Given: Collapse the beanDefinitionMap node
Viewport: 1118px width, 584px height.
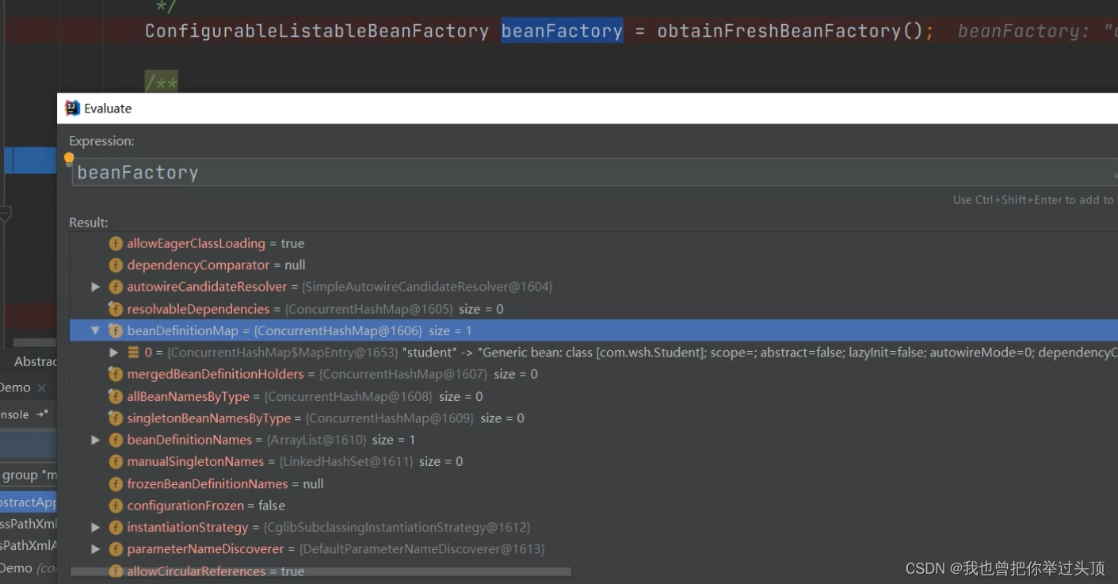Looking at the screenshot, I should click(x=95, y=330).
